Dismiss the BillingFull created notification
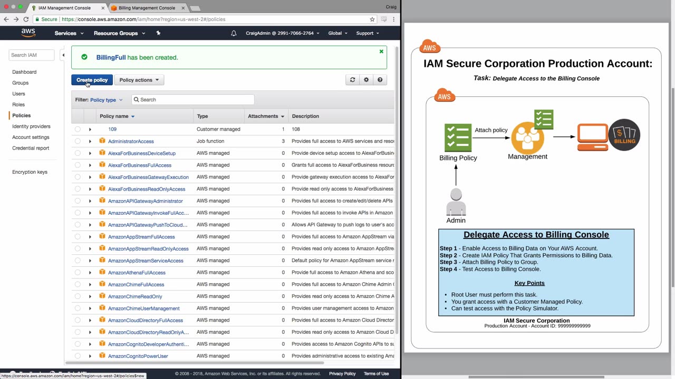 coord(381,52)
